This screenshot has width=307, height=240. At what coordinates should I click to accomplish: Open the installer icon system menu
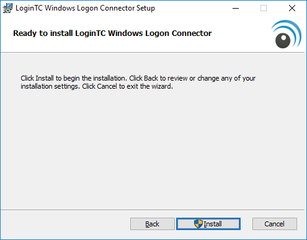tap(7, 8)
